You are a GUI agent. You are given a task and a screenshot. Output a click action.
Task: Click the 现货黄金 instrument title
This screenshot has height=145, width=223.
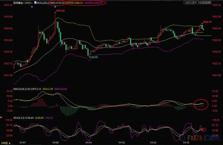point(16,2)
